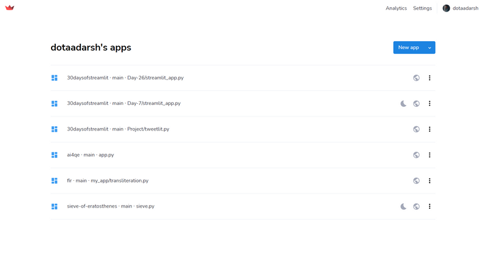Click the globe icon for ai4qe app
Image resolution: width=486 pixels, height=273 pixels.
pyautogui.click(x=416, y=155)
